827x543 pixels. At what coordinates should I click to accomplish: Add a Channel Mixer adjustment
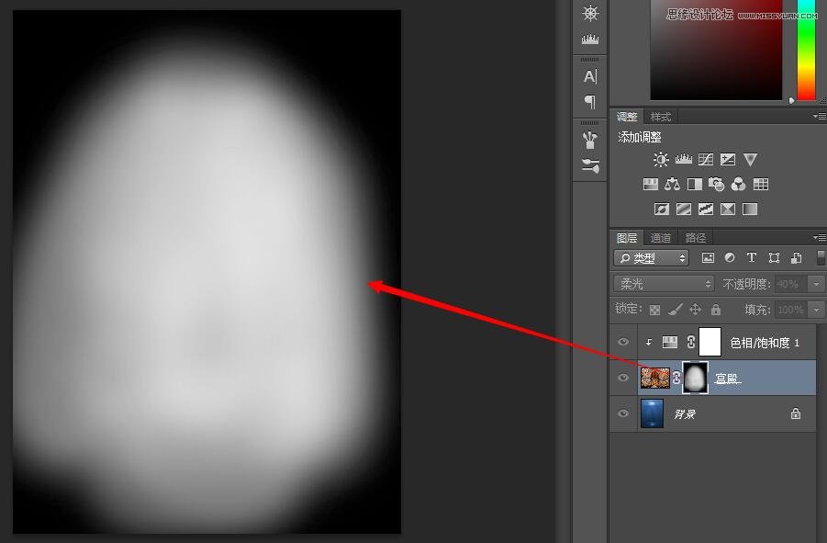[739, 185]
